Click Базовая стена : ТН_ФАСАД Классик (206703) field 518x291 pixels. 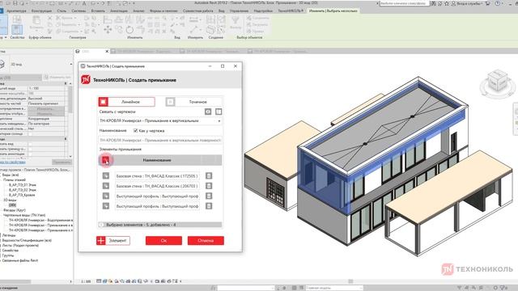click(x=157, y=186)
